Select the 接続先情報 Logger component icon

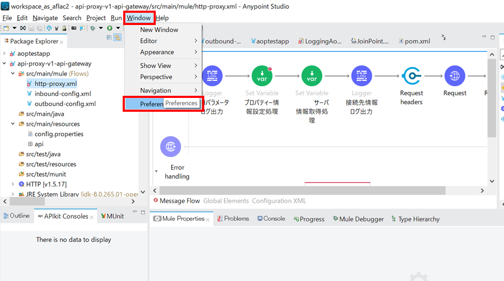362,77
